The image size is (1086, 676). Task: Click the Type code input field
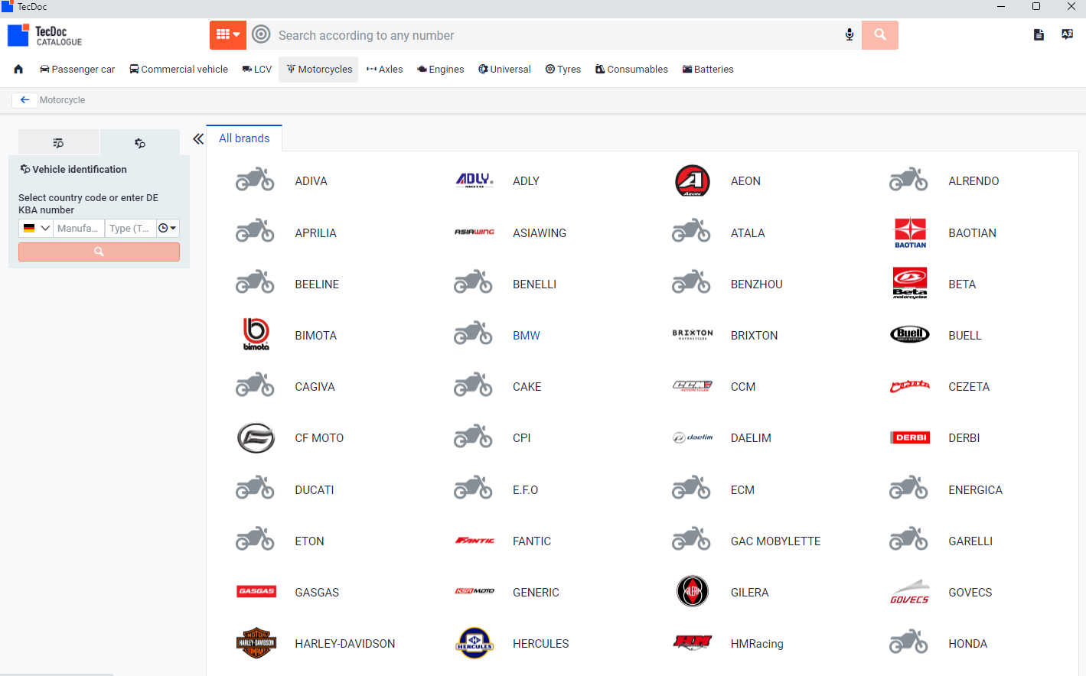[130, 228]
